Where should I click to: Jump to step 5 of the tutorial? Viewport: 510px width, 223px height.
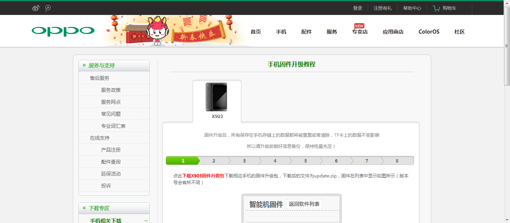tap(305, 161)
